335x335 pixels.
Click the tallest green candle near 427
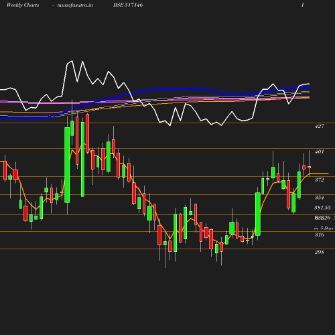[x=67, y=165]
